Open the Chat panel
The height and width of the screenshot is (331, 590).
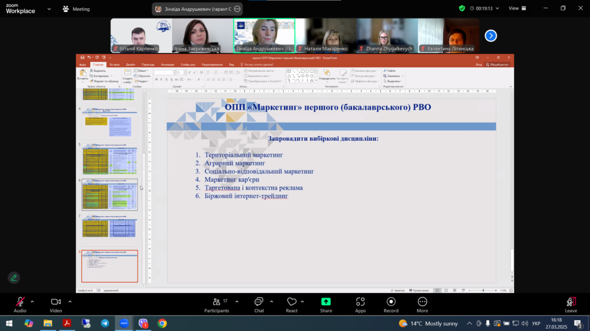click(x=259, y=305)
